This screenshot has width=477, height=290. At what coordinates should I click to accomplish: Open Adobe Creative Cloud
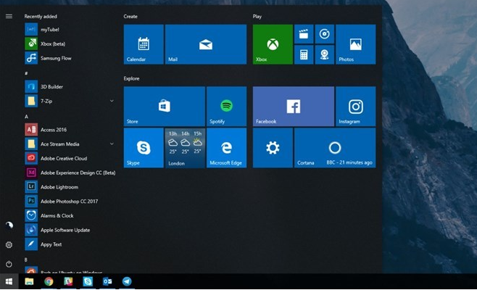click(70, 158)
